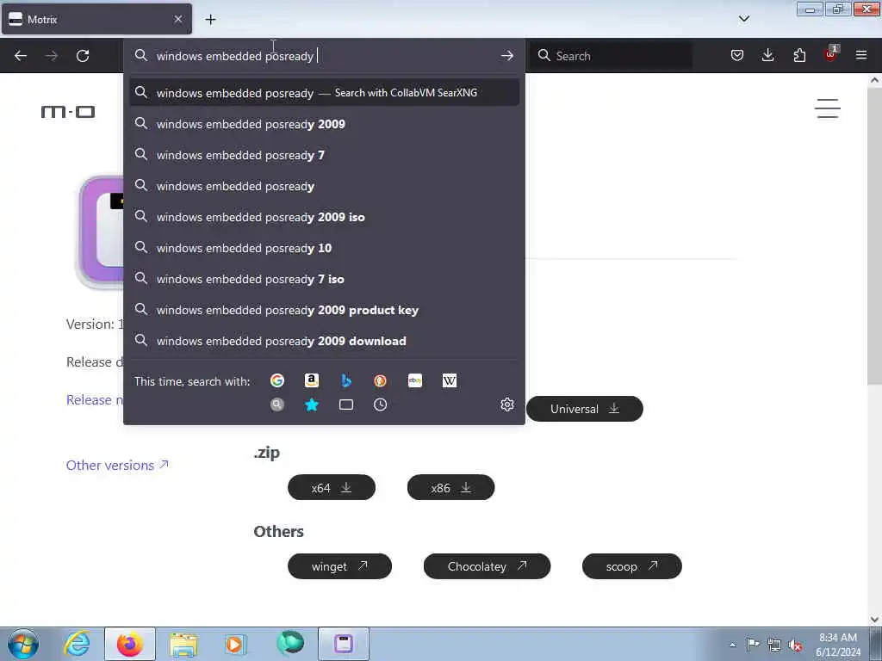This screenshot has width=882, height=661.
Task: Search this time with Google
Action: [277, 380]
